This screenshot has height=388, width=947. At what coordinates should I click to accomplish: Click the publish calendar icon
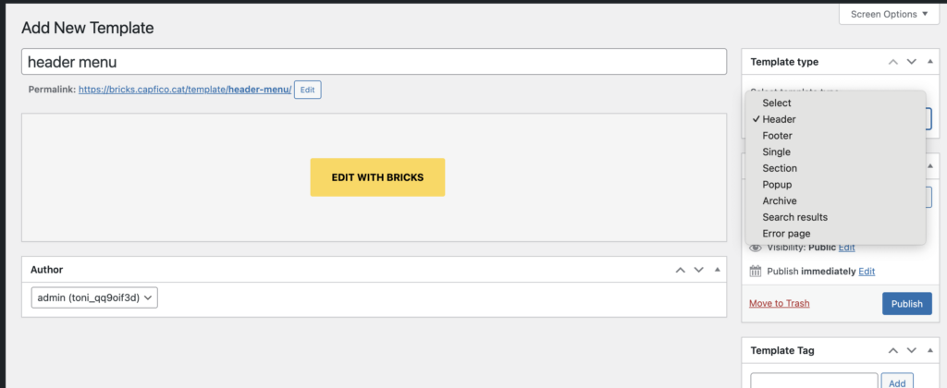coord(756,271)
